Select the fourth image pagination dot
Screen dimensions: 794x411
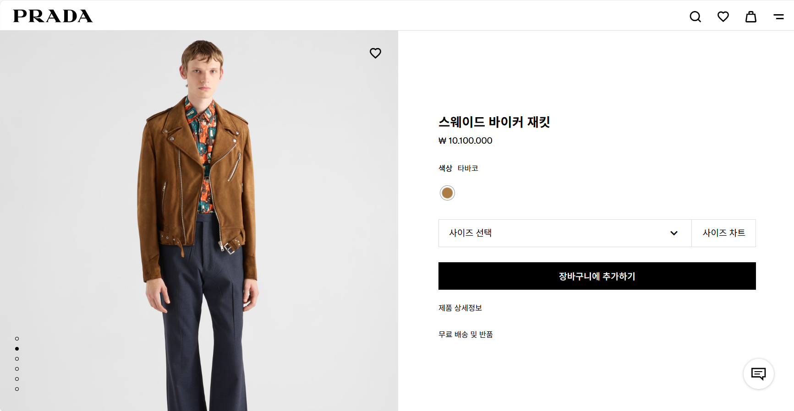tap(17, 369)
